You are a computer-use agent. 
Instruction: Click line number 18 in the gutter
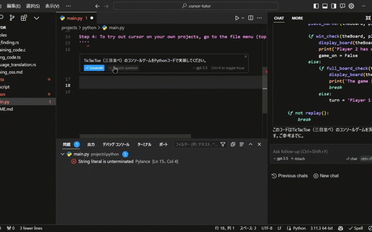pos(67,85)
